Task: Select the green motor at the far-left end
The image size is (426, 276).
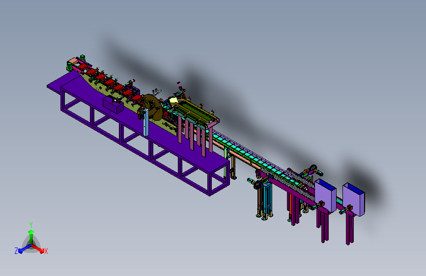Action: [69, 66]
